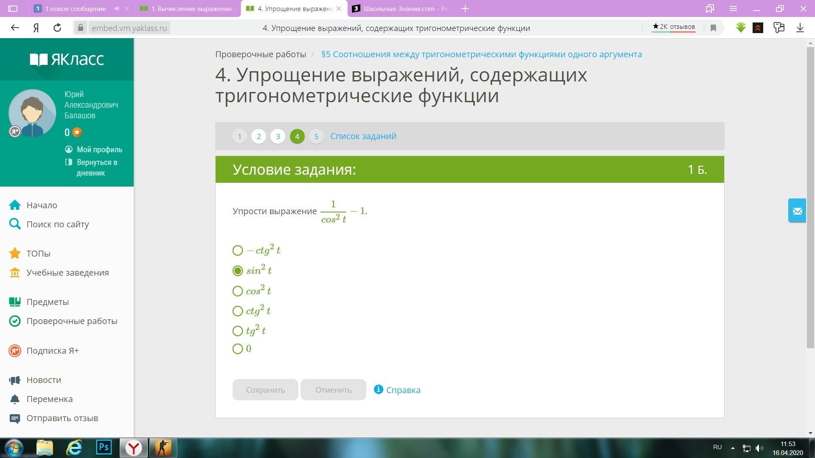The width and height of the screenshot is (815, 458).
Task: Select the cos² t answer option
Action: coord(238,291)
